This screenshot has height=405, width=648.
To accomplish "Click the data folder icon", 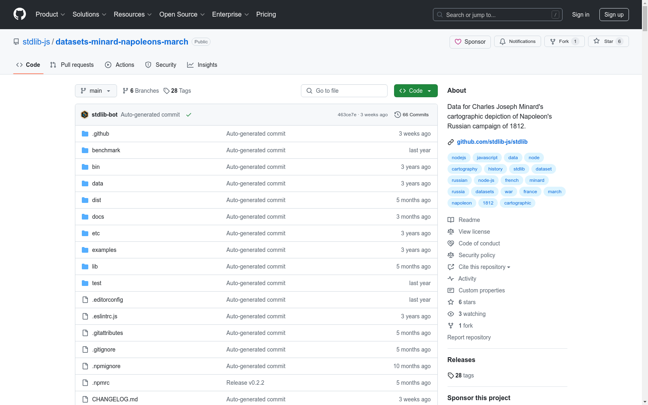I will point(85,183).
